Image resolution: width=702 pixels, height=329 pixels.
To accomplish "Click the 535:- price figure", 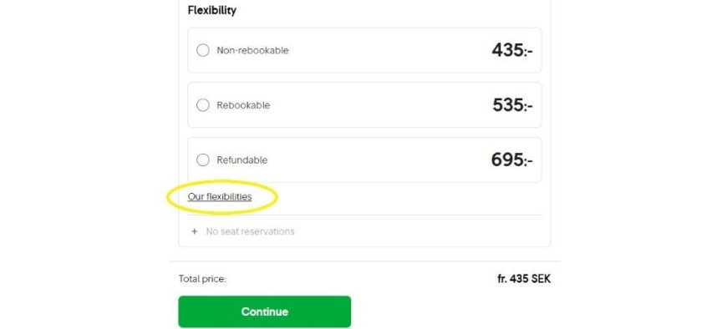I will click(512, 105).
